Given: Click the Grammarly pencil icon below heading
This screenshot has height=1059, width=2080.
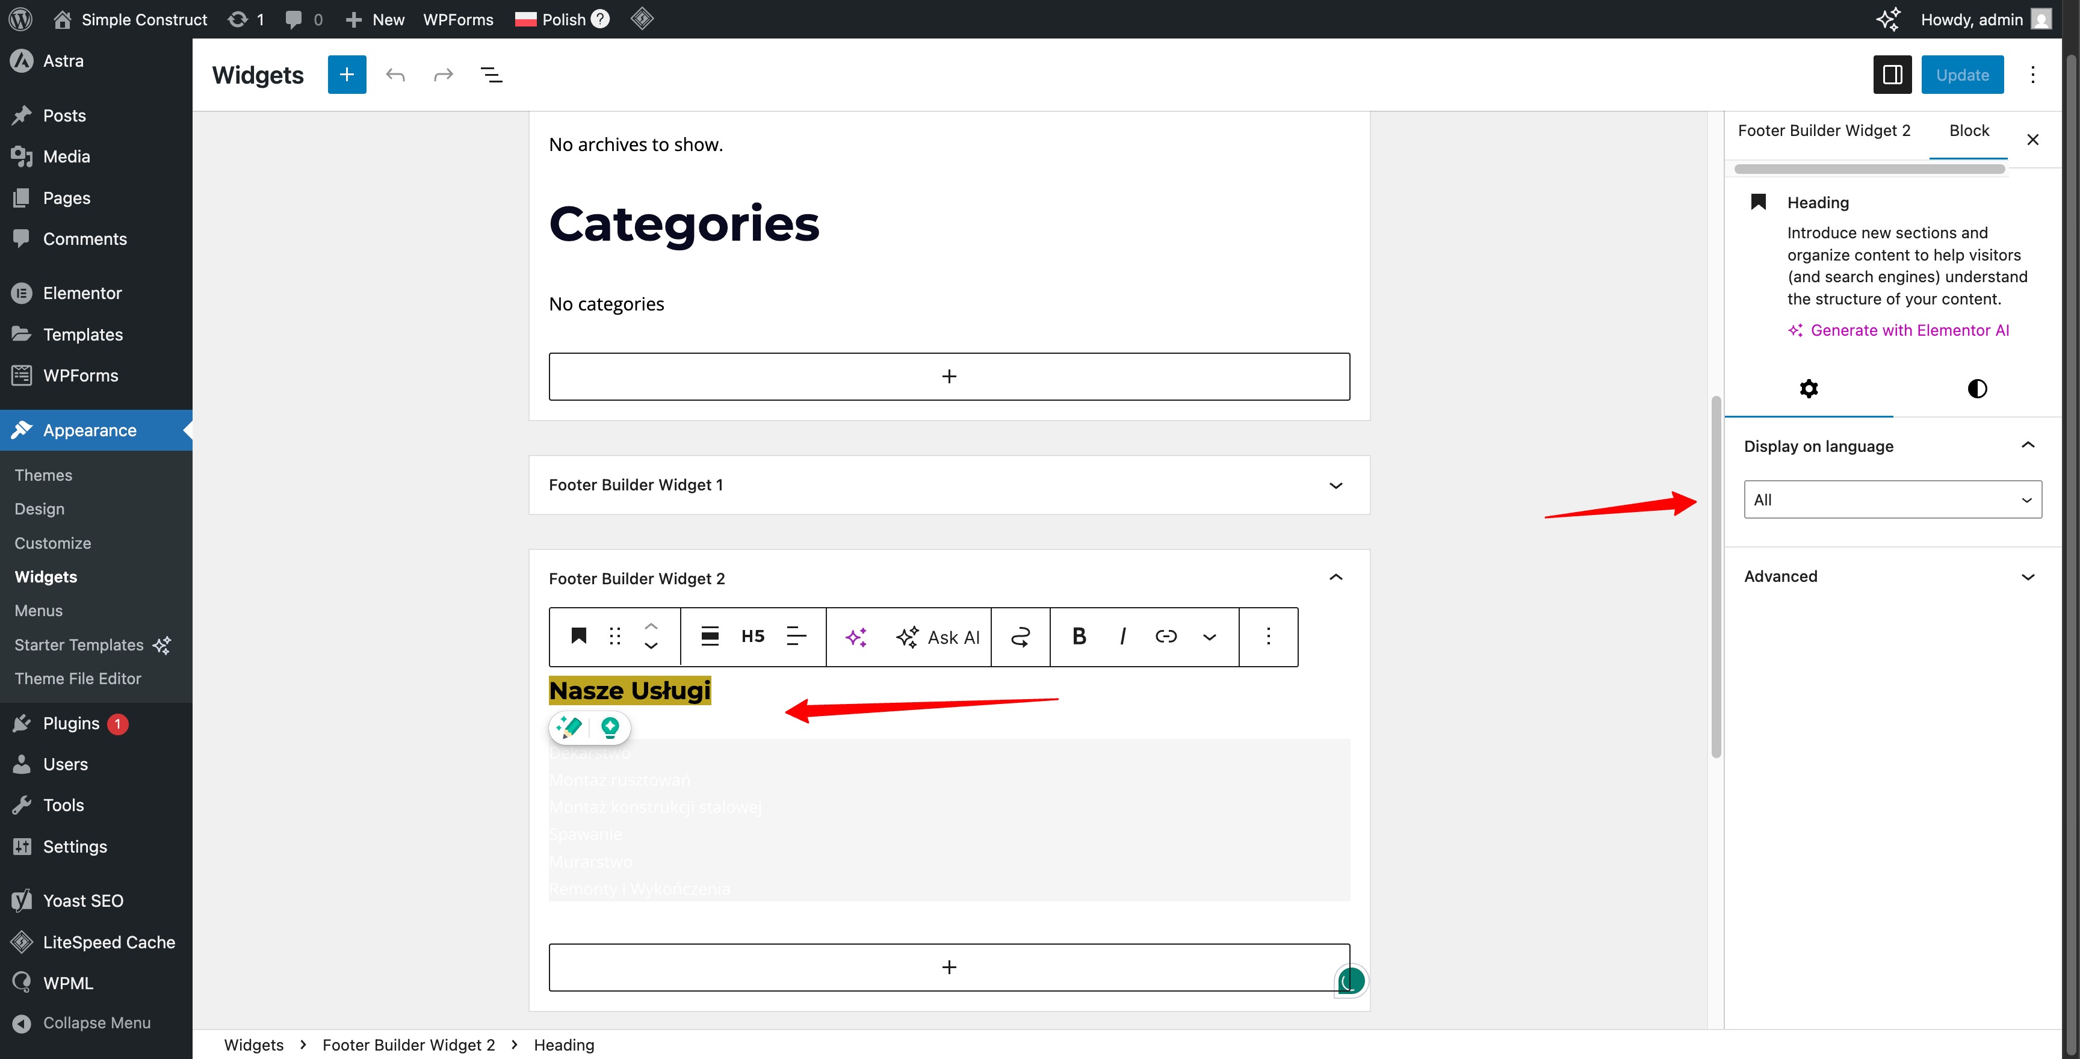Looking at the screenshot, I should (x=569, y=727).
